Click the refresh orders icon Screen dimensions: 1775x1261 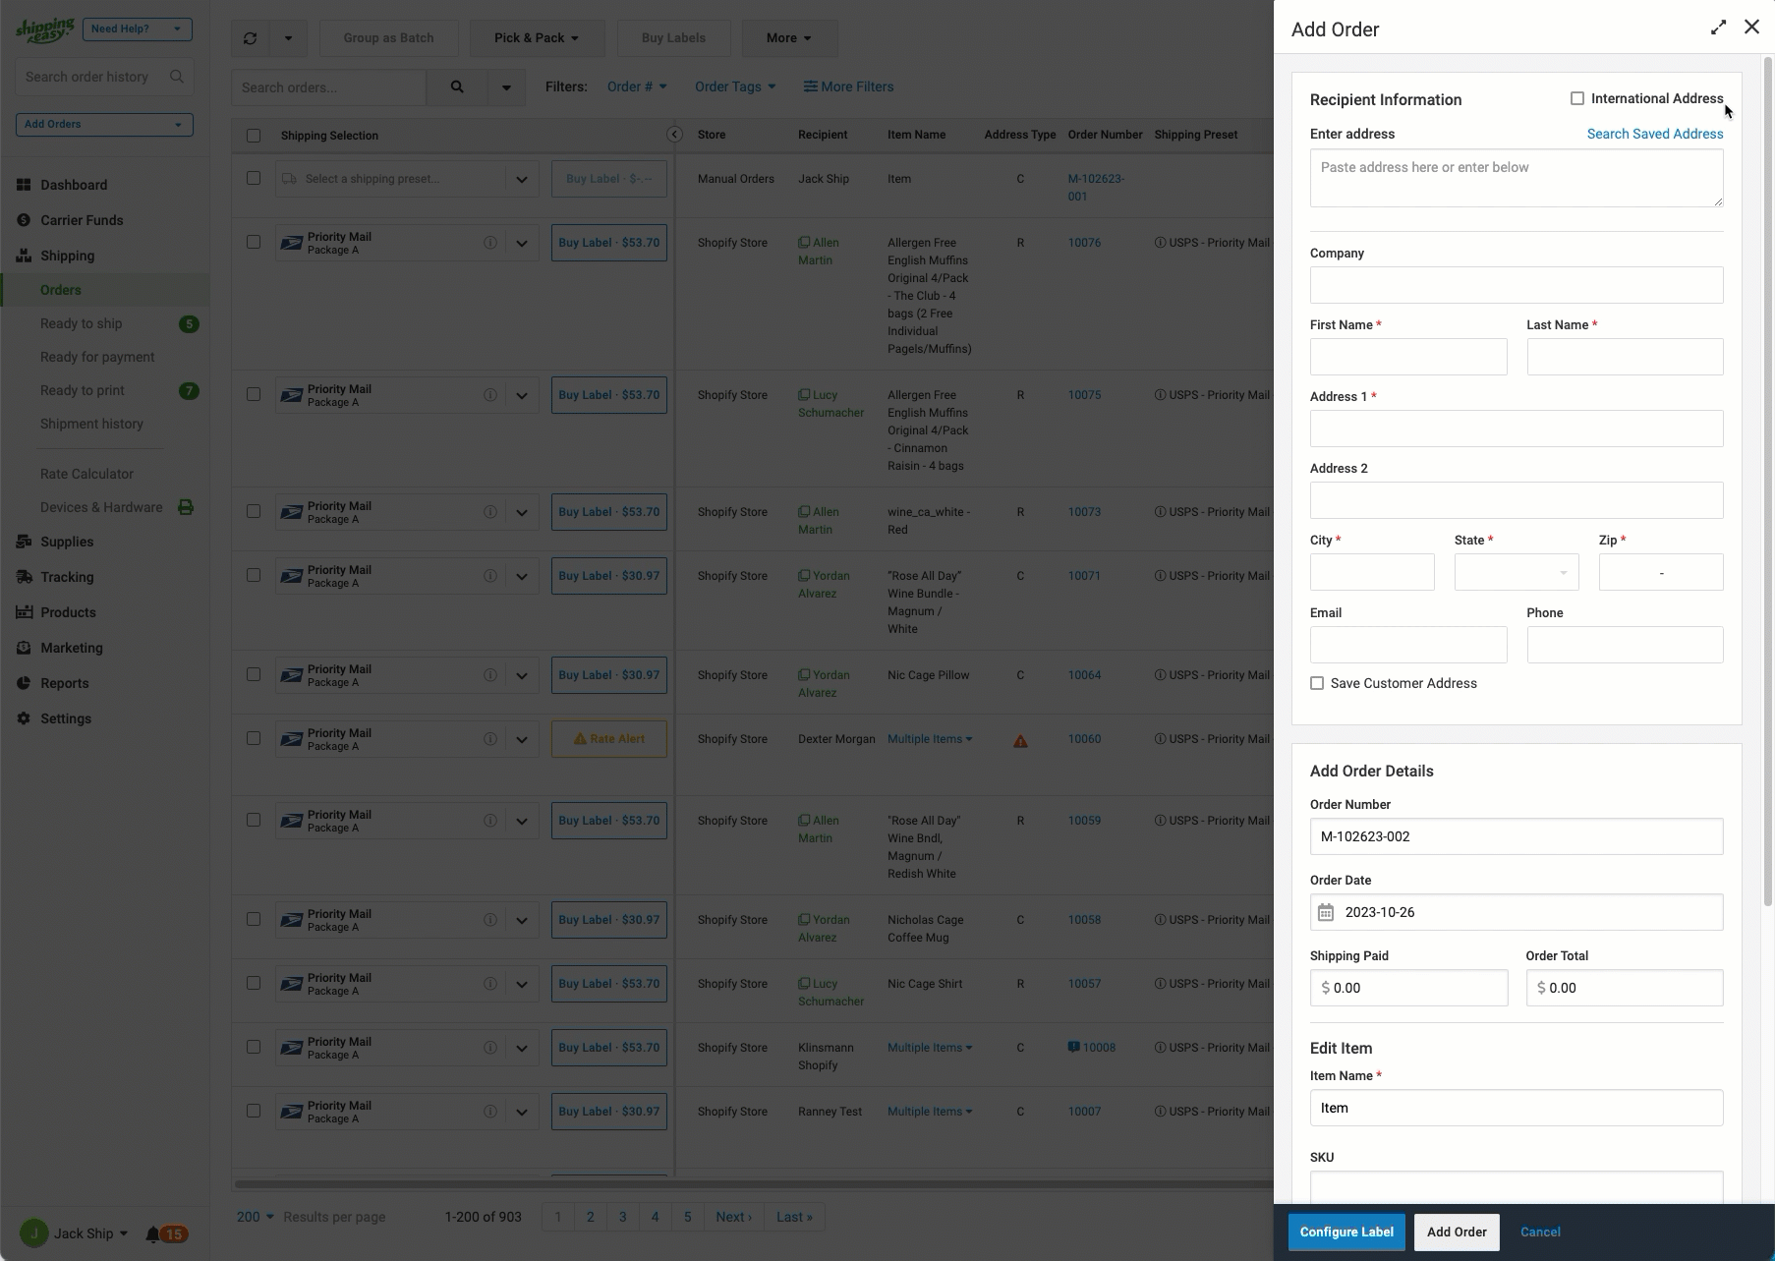[x=250, y=38]
